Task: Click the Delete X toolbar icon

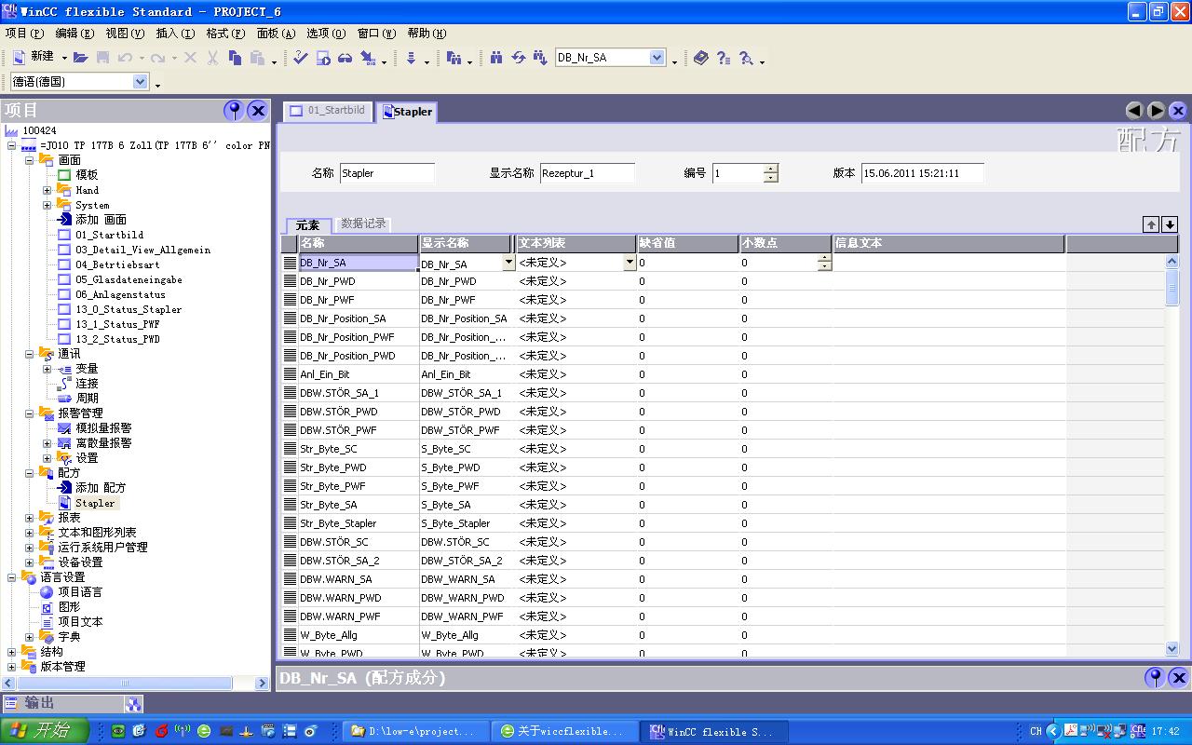Action: tap(191, 58)
